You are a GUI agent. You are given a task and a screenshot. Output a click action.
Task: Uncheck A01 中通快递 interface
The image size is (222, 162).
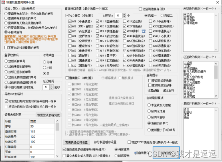click(70, 21)
